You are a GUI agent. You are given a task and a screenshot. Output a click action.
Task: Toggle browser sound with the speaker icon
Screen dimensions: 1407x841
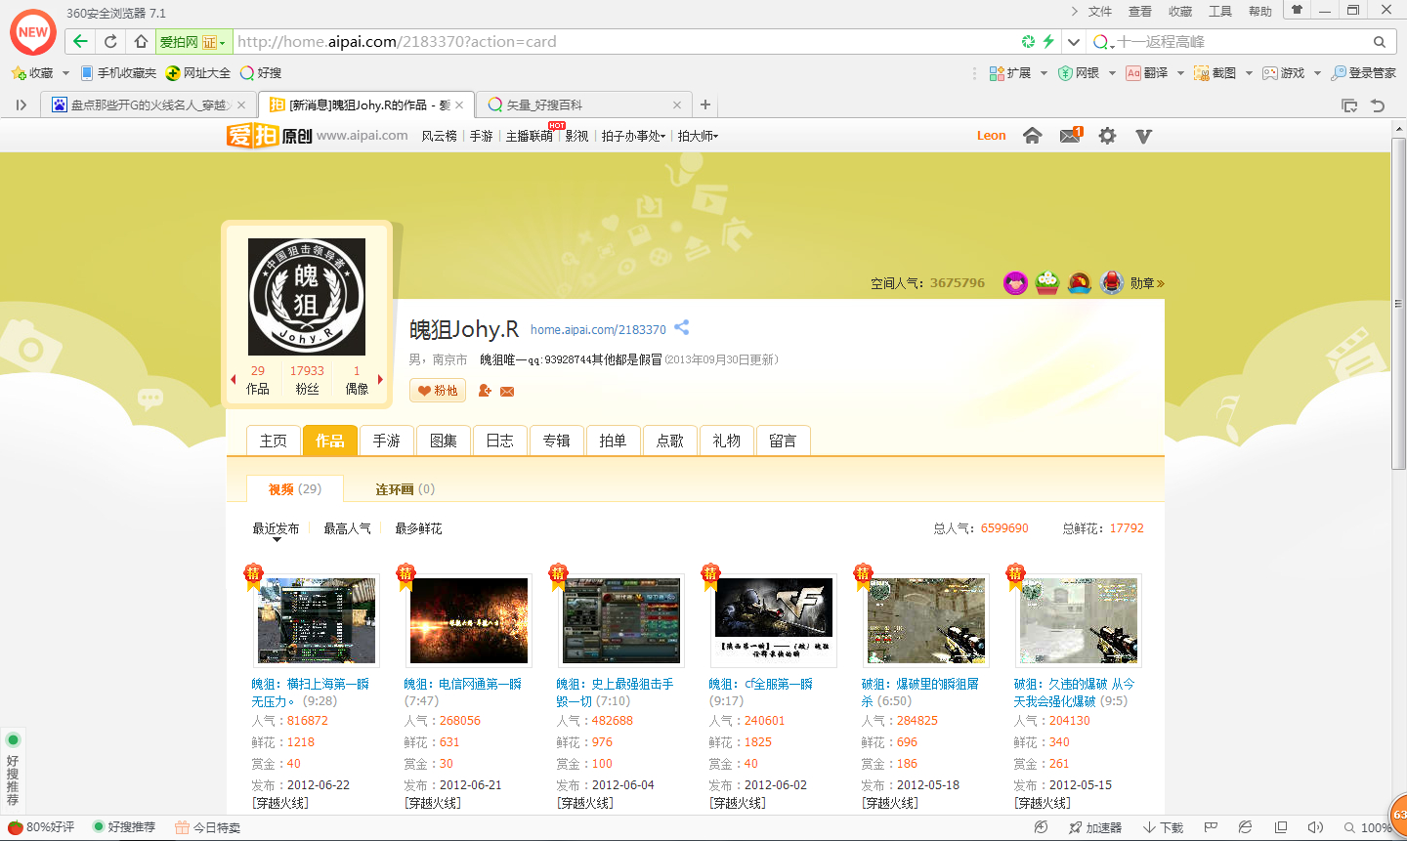1316,827
